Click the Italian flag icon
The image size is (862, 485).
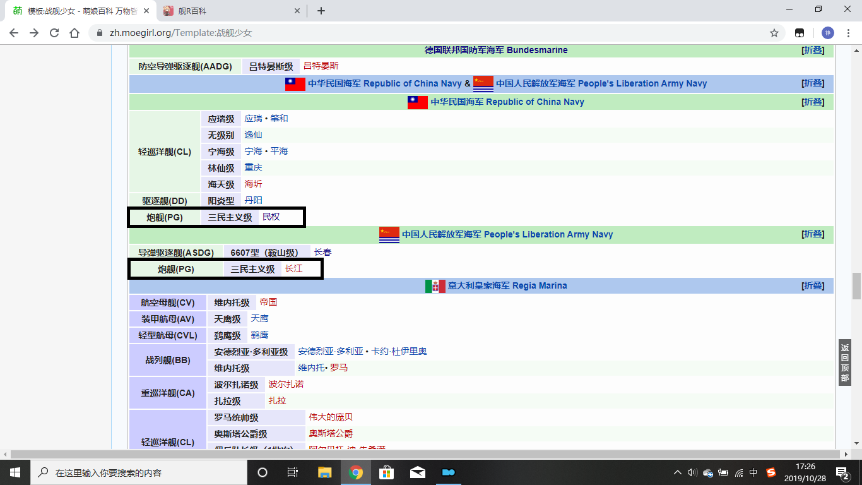(435, 286)
